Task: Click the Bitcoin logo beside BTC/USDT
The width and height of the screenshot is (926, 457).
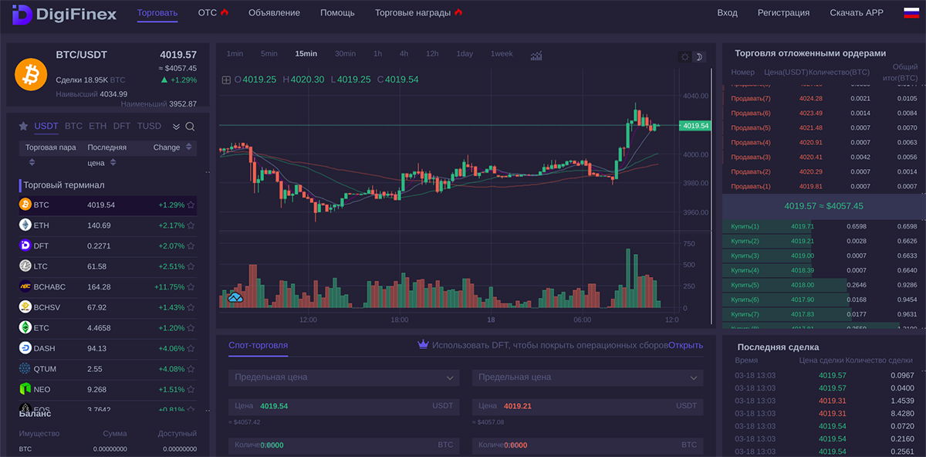Action: pyautogui.click(x=31, y=74)
